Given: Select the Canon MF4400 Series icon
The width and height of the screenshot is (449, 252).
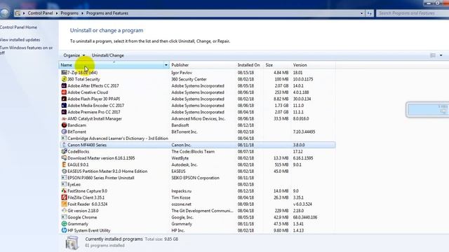Looking at the screenshot, I should [x=64, y=145].
